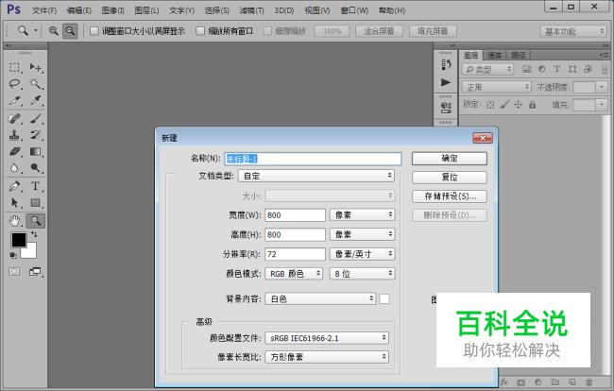
Task: Click the Zoom In option icon
Action: point(53,30)
